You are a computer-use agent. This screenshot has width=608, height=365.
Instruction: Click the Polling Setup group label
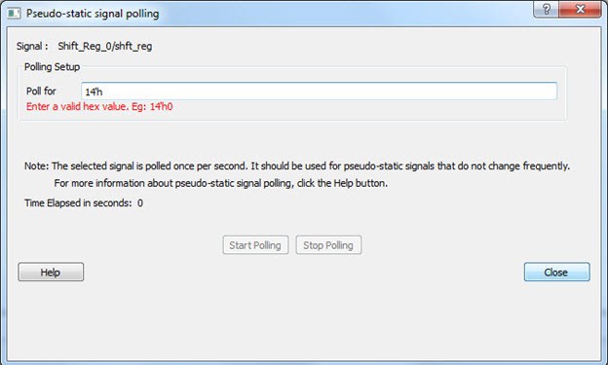coord(52,66)
